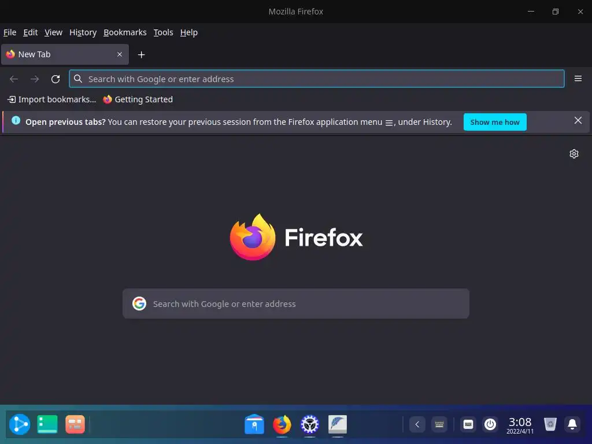The image size is (592, 444).
Task: Open Getting Started bookmark
Action: click(x=138, y=99)
